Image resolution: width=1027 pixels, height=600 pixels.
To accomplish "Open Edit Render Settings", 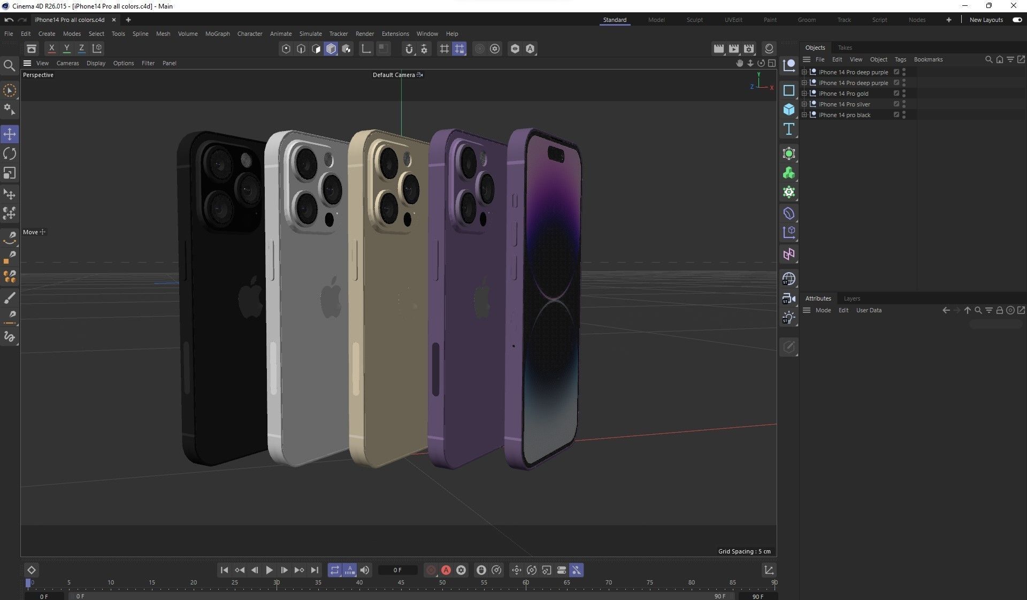I will [x=749, y=49].
